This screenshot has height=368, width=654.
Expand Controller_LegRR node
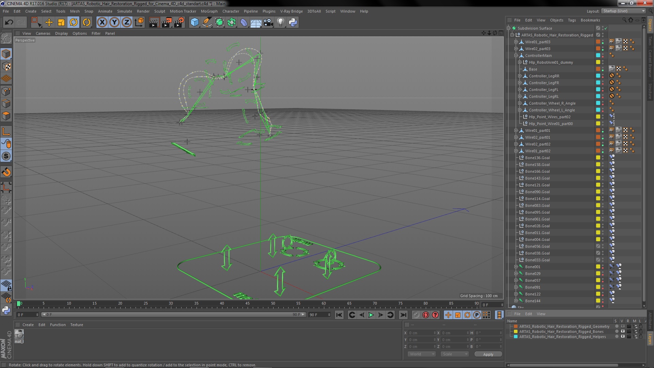pos(520,76)
